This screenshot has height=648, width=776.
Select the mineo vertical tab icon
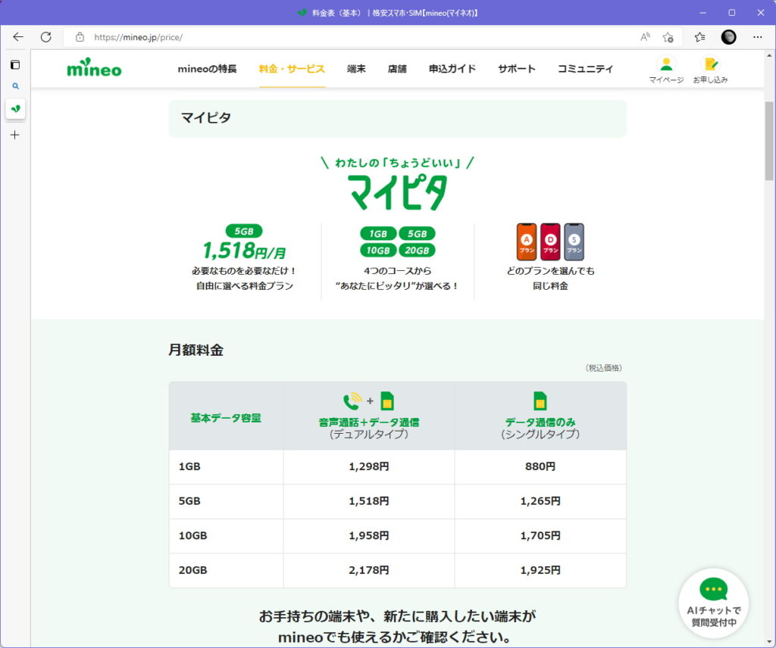[x=15, y=109]
